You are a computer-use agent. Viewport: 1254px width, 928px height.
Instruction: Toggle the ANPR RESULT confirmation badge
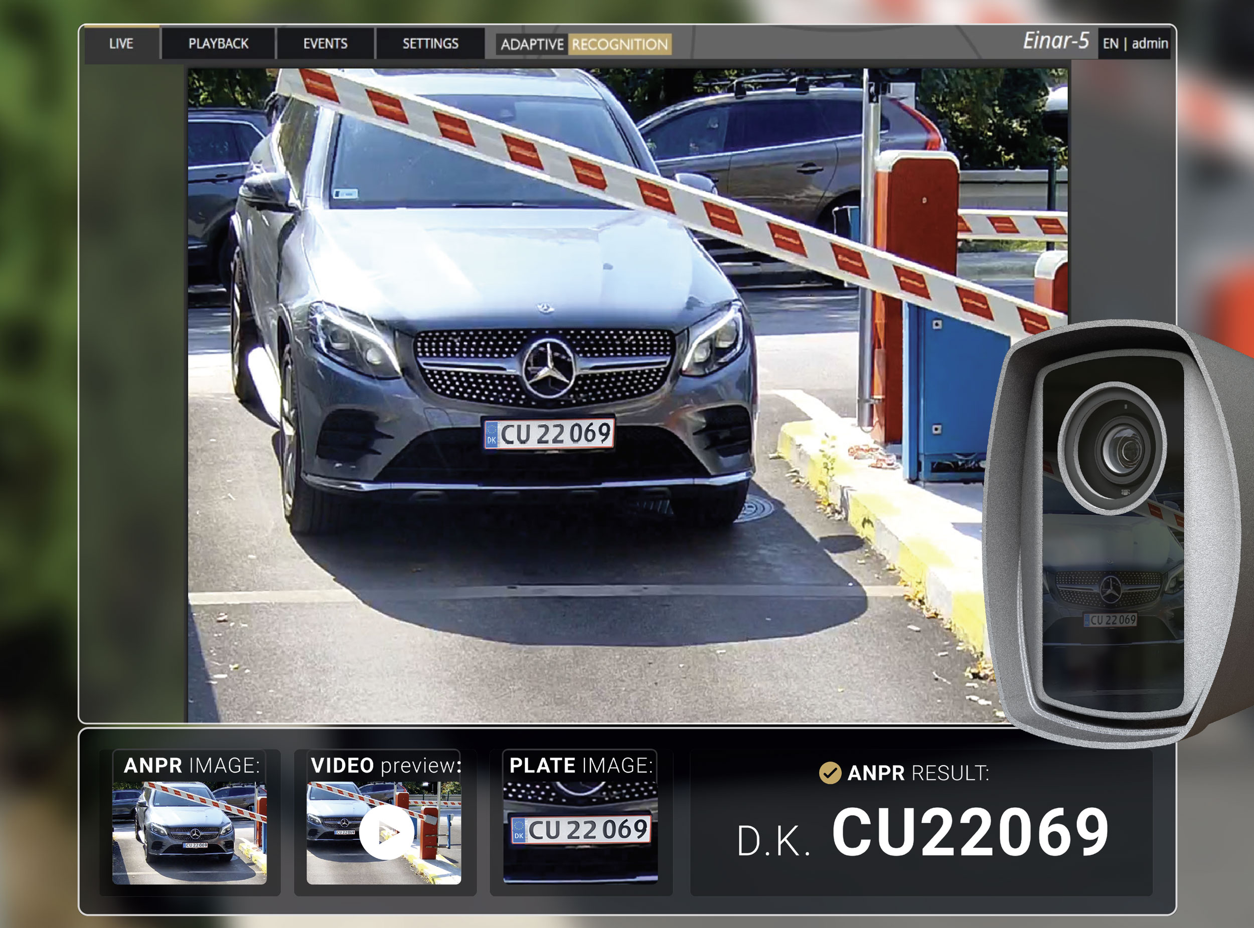pyautogui.click(x=830, y=774)
